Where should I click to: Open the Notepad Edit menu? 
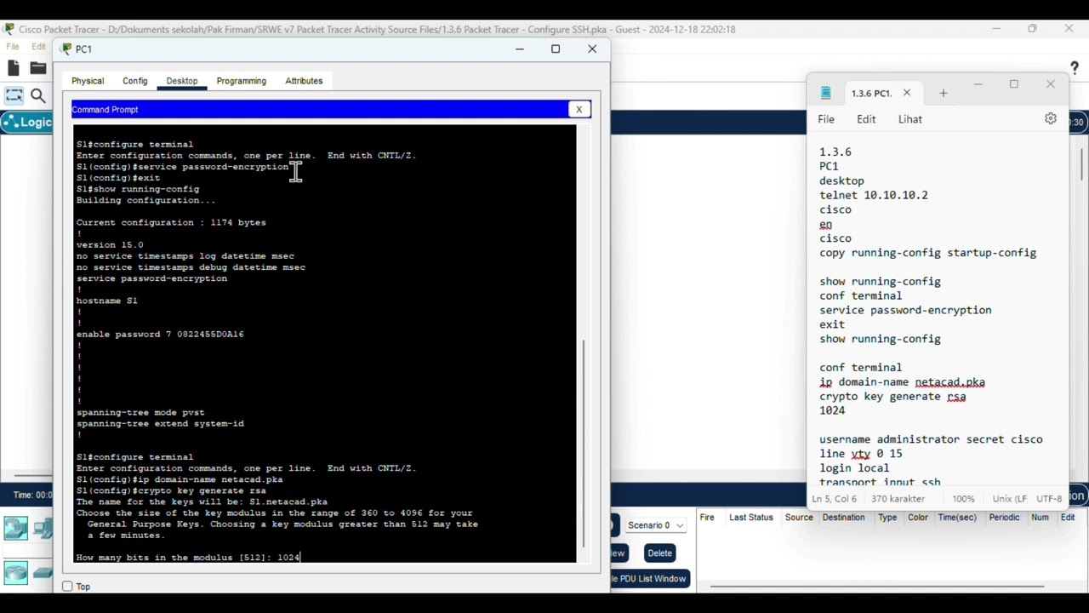[x=866, y=119]
